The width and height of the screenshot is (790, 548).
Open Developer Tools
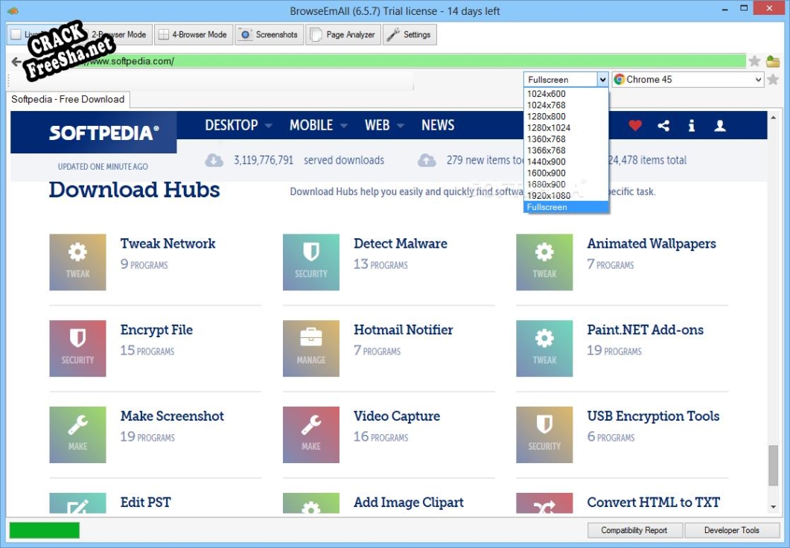coord(731,530)
